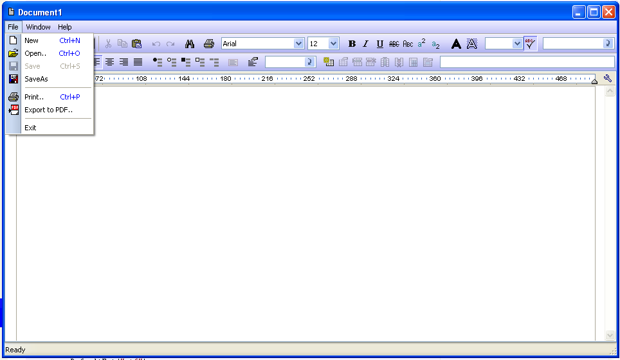The width and height of the screenshot is (620, 360).
Task: Click the insert table icon
Action: click(x=329, y=62)
